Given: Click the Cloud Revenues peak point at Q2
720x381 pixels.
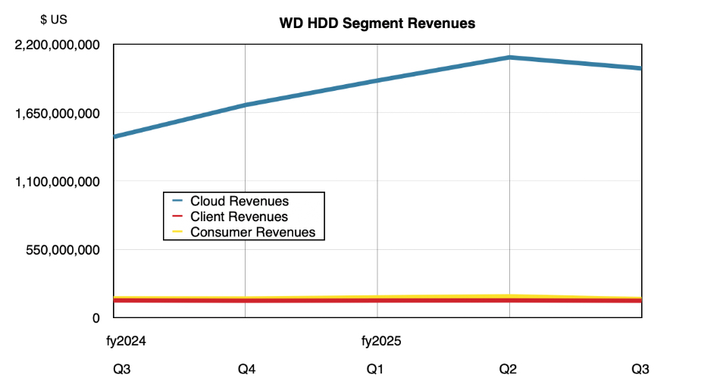Looking at the screenshot, I should coord(510,58).
